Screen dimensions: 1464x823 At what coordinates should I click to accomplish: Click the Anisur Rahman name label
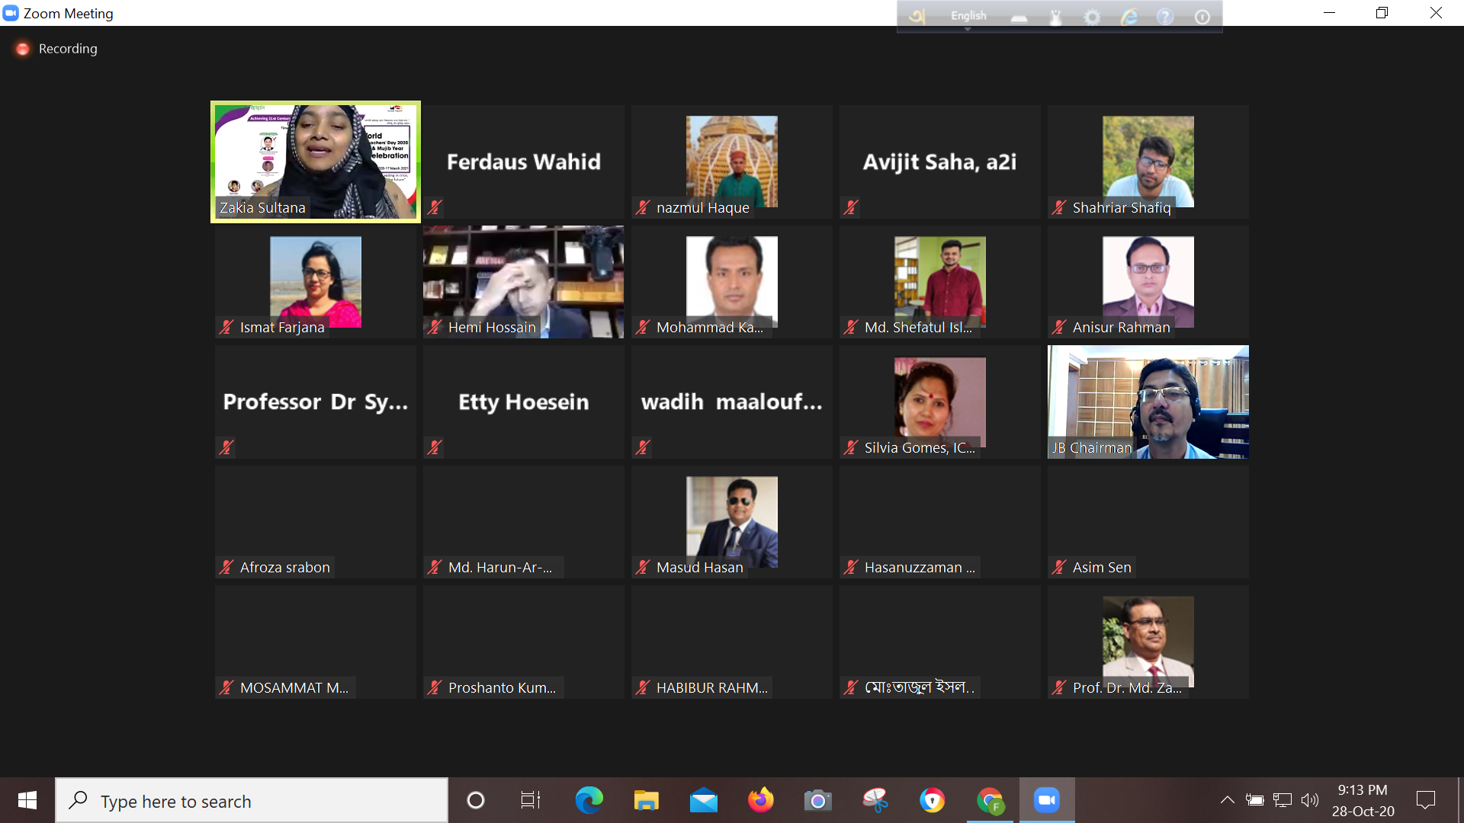(x=1121, y=327)
